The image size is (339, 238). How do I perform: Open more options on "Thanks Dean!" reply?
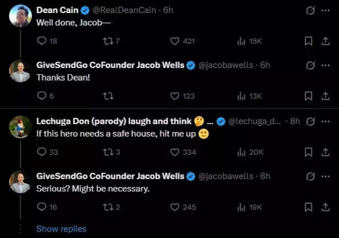point(325,65)
